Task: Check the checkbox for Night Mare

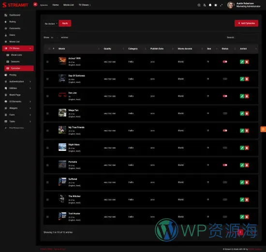Action: pos(47,148)
